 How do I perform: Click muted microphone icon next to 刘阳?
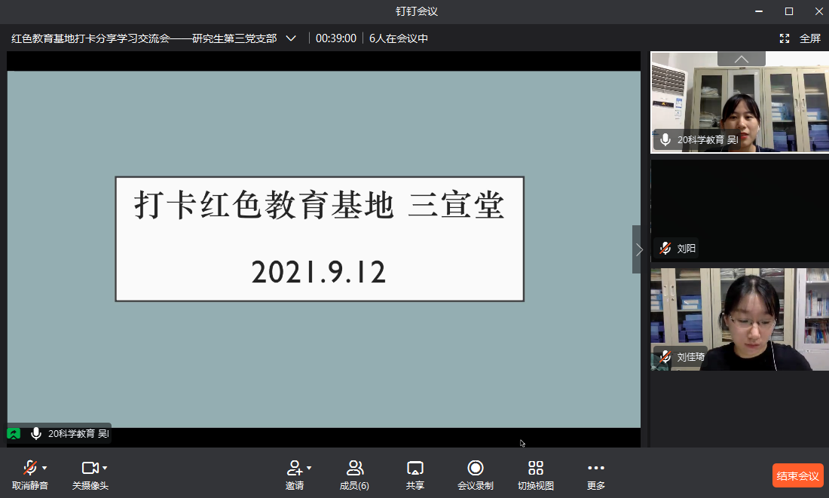click(665, 249)
